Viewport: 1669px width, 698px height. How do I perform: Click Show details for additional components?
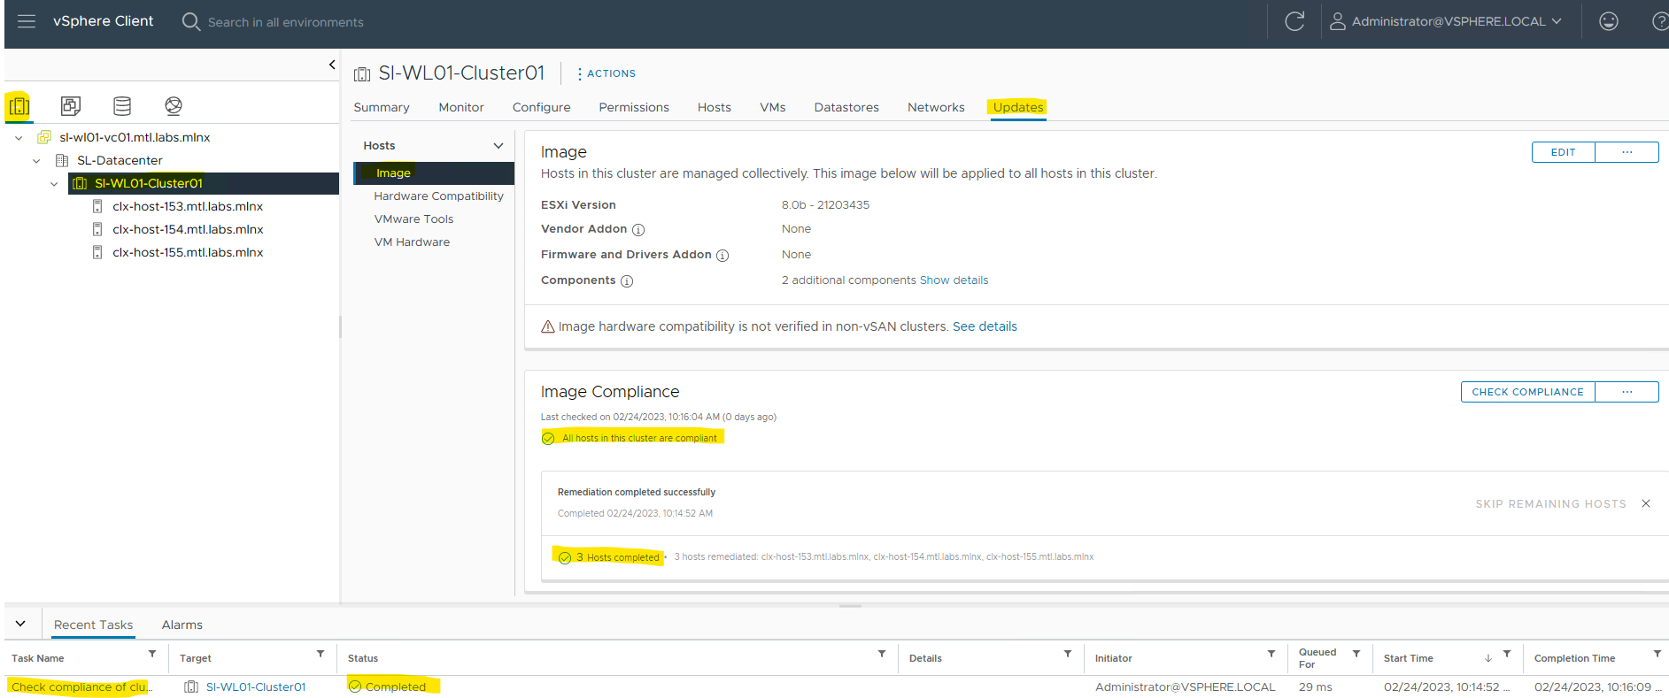click(954, 280)
